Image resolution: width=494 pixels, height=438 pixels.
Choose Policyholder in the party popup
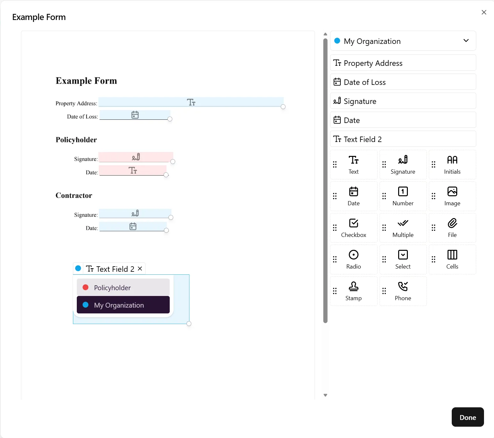click(123, 287)
